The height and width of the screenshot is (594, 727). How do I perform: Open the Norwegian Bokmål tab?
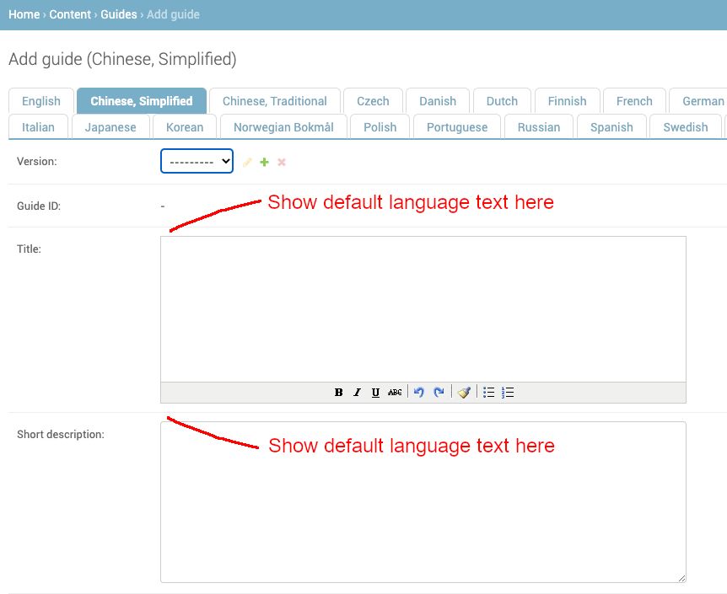(283, 127)
